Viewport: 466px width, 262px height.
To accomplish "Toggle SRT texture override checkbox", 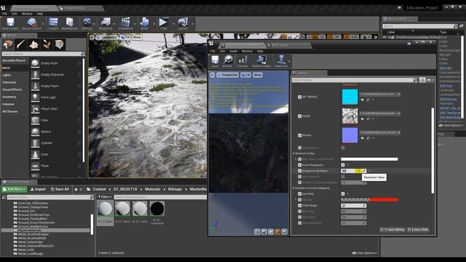I will (x=299, y=97).
